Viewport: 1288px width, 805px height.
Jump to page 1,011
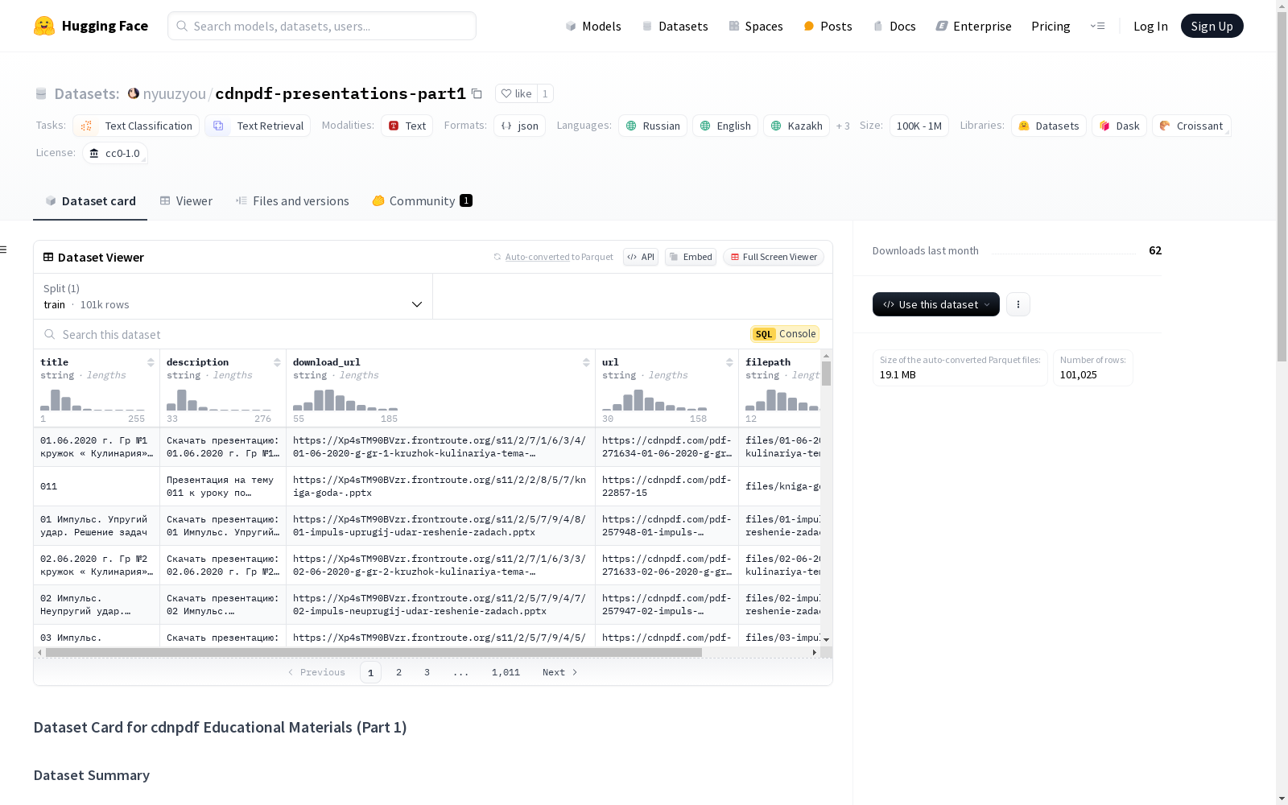(x=506, y=672)
